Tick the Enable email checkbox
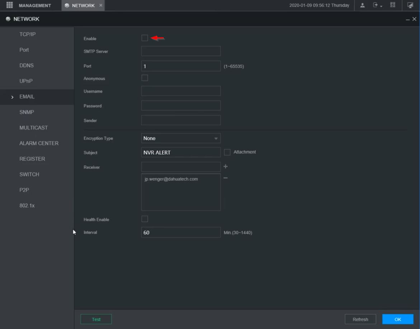 point(145,38)
